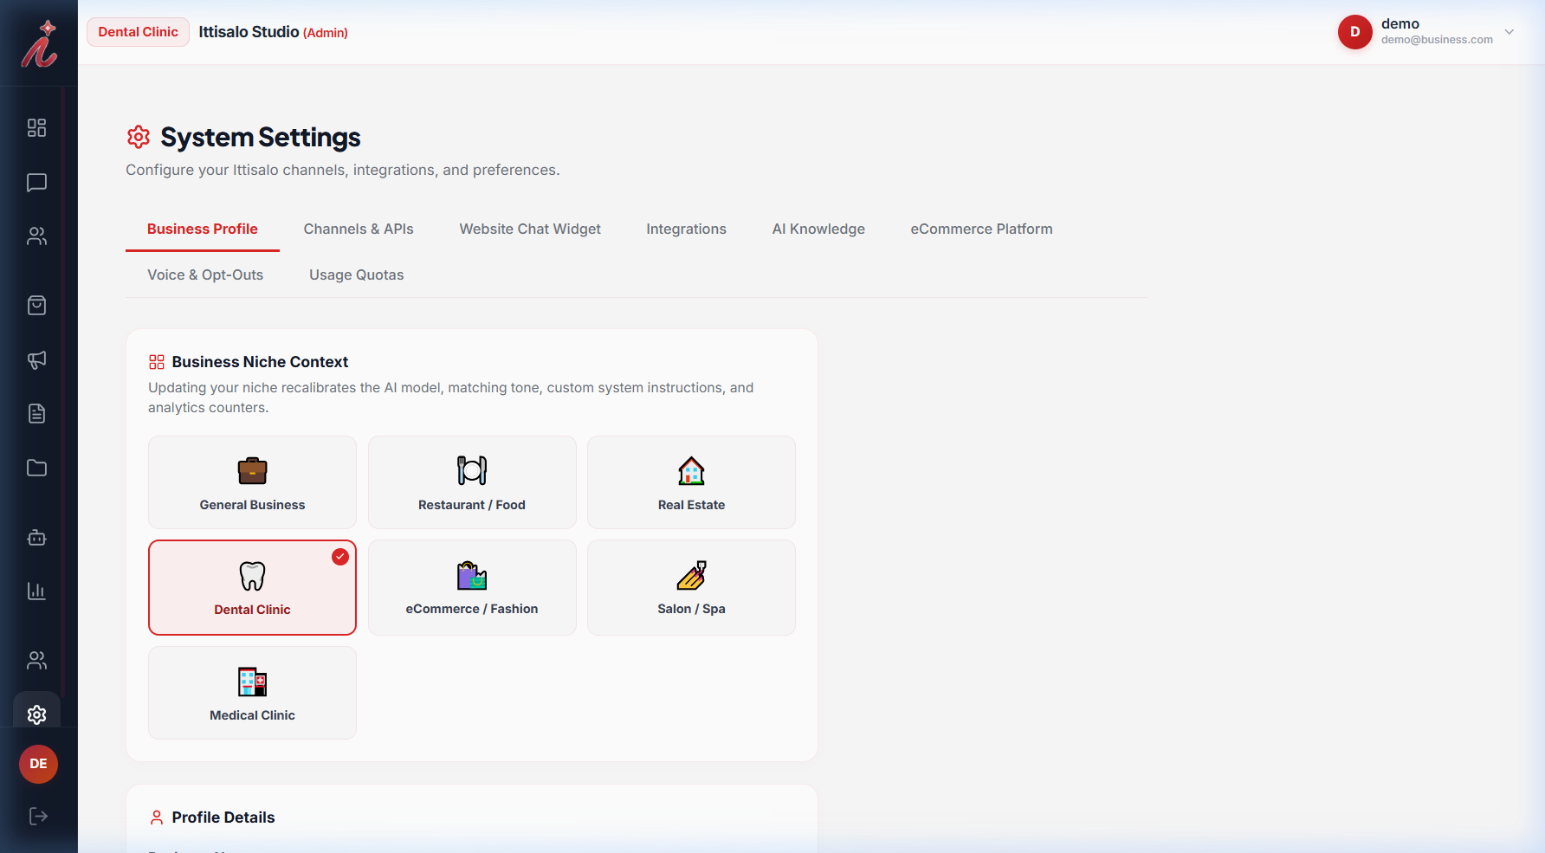Click the General Business card label
The height and width of the screenshot is (853, 1545).
click(252, 505)
